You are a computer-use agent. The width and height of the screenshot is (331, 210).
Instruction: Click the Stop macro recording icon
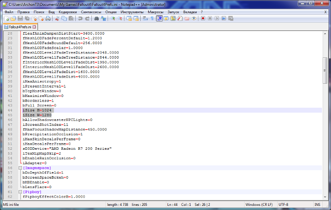click(x=210, y=19)
